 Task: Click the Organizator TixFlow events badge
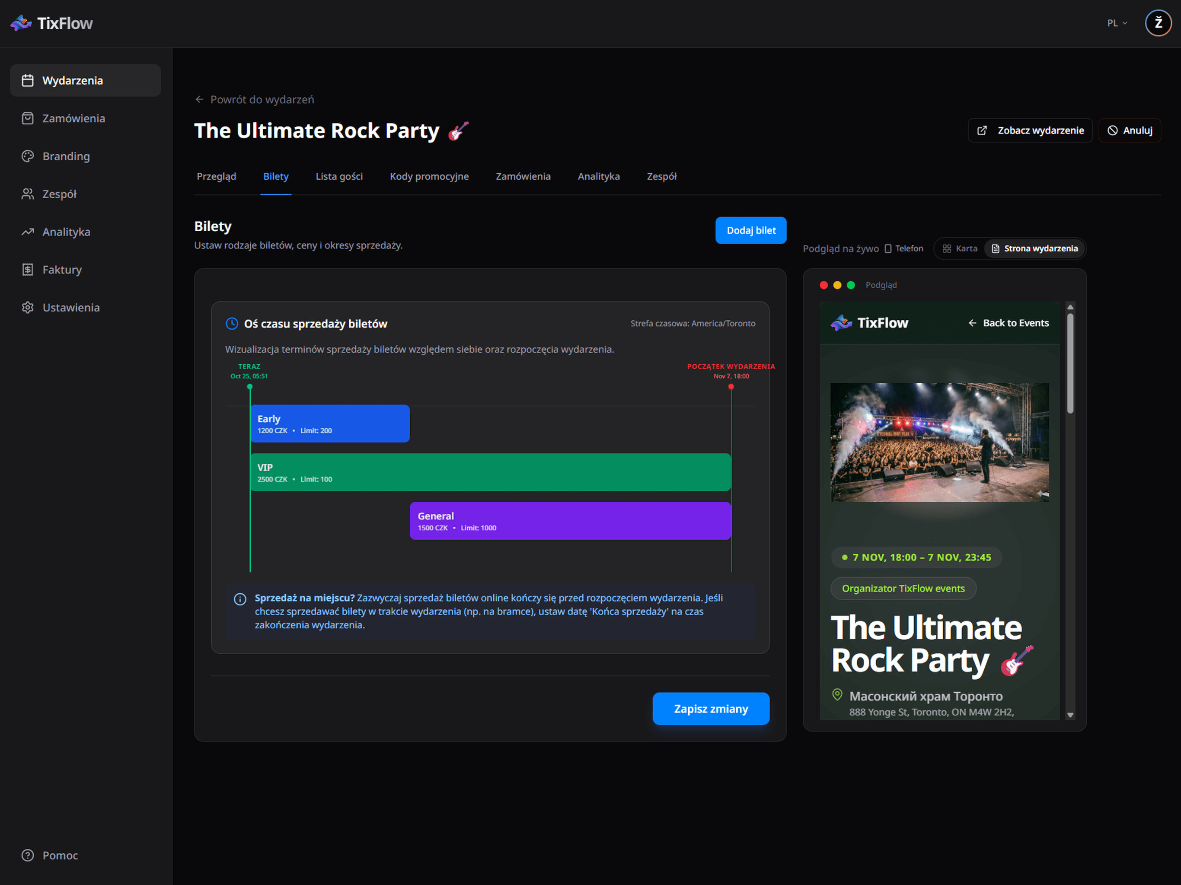pos(903,588)
